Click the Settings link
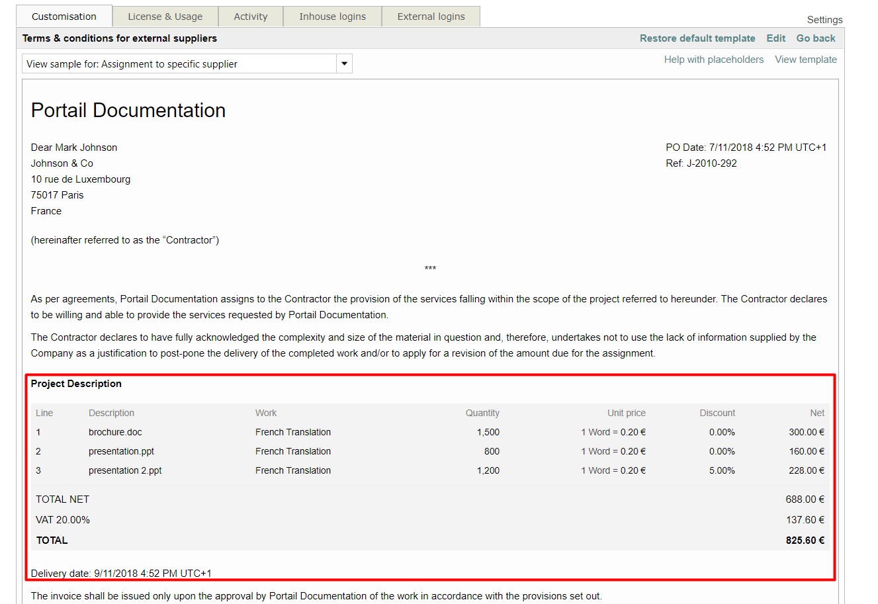Viewport: 878px width, 604px height. (x=824, y=20)
